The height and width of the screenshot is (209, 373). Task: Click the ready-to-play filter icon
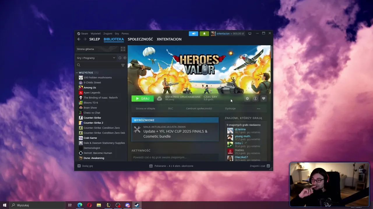[x=125, y=58]
